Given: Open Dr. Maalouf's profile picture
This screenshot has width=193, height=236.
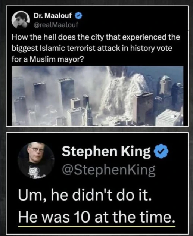Looking at the screenshot, I should 21,20.
